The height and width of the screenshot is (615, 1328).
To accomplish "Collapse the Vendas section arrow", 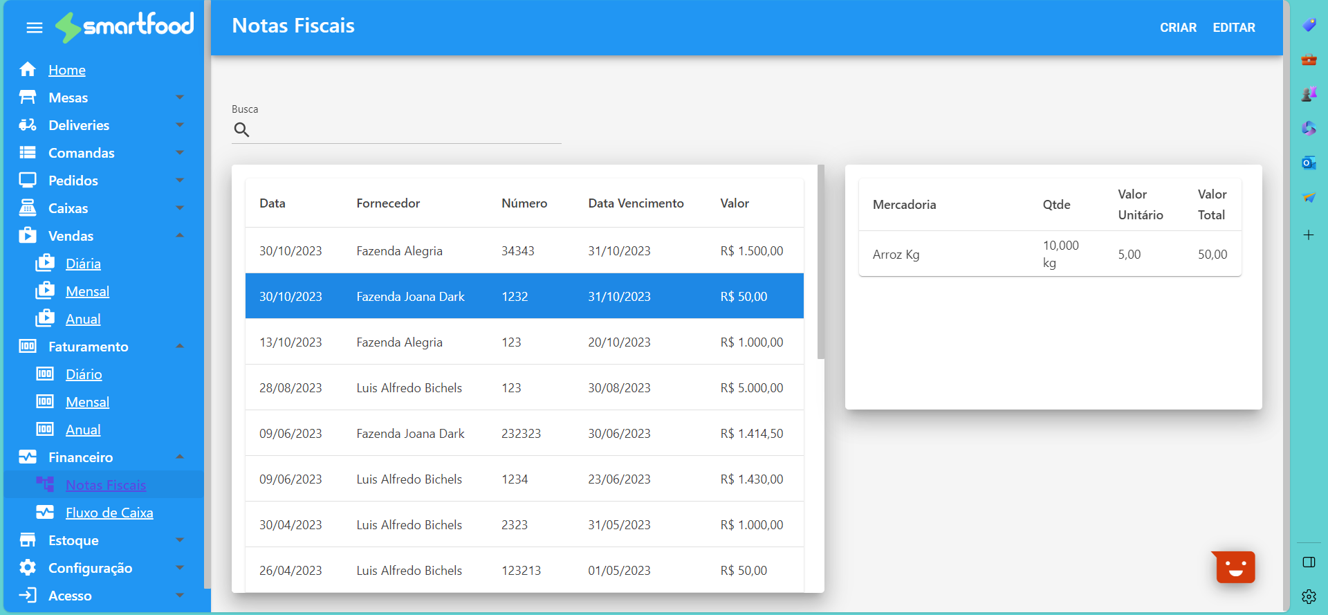I will (180, 236).
